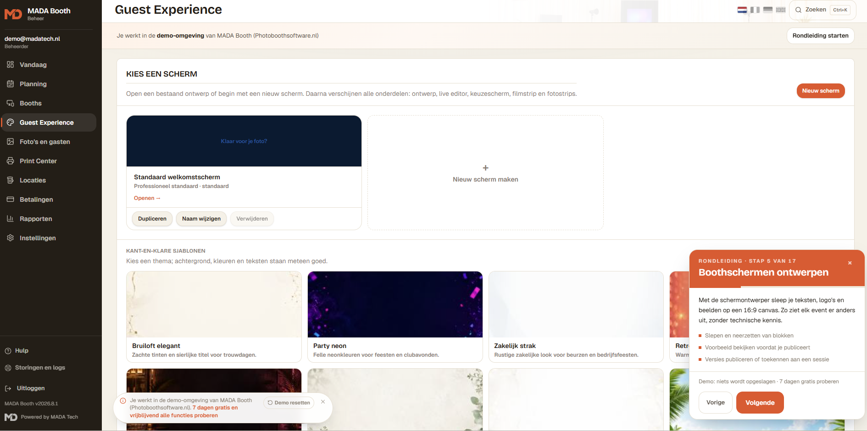Choose the Bruiloft elegant template

coord(214,317)
